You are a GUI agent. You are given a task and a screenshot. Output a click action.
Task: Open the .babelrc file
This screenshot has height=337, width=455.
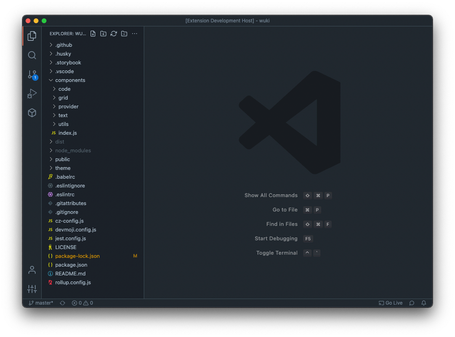[x=93, y=177]
